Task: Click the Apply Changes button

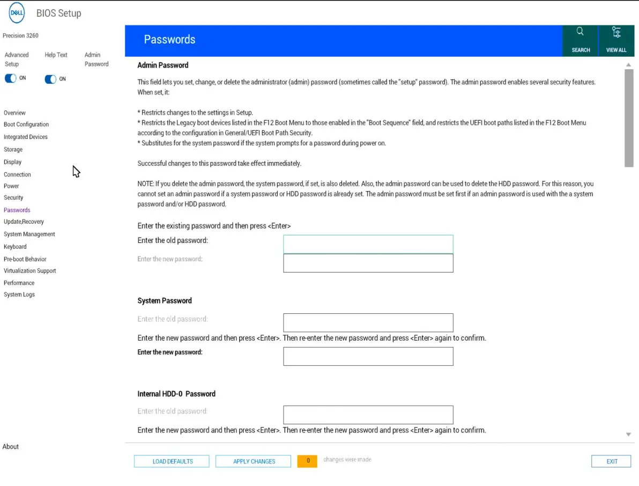Action: pyautogui.click(x=254, y=461)
